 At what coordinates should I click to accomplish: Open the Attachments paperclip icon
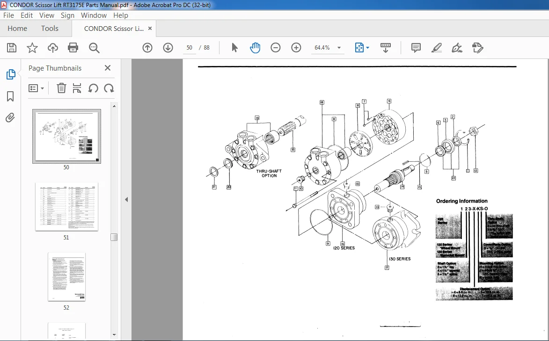(10, 117)
